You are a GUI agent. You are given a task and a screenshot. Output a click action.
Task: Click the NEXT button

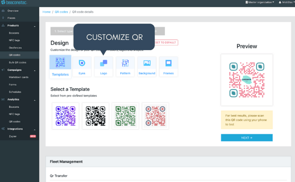pos(247,138)
